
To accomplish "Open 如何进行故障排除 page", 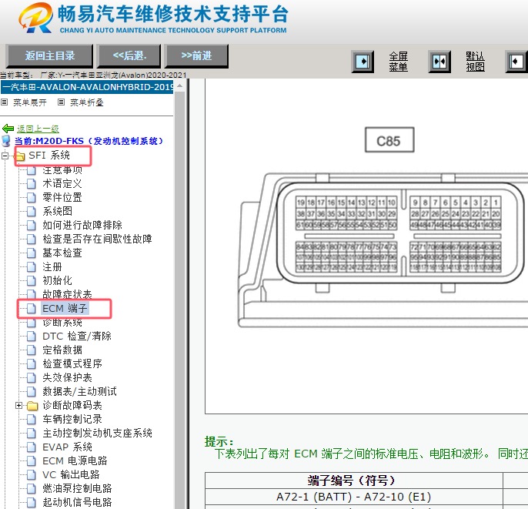I will (82, 225).
